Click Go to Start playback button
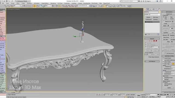This screenshot has width=175, height=98. (x=158, y=94)
